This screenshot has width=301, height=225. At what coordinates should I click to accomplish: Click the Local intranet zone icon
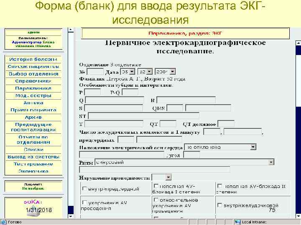click(x=237, y=222)
